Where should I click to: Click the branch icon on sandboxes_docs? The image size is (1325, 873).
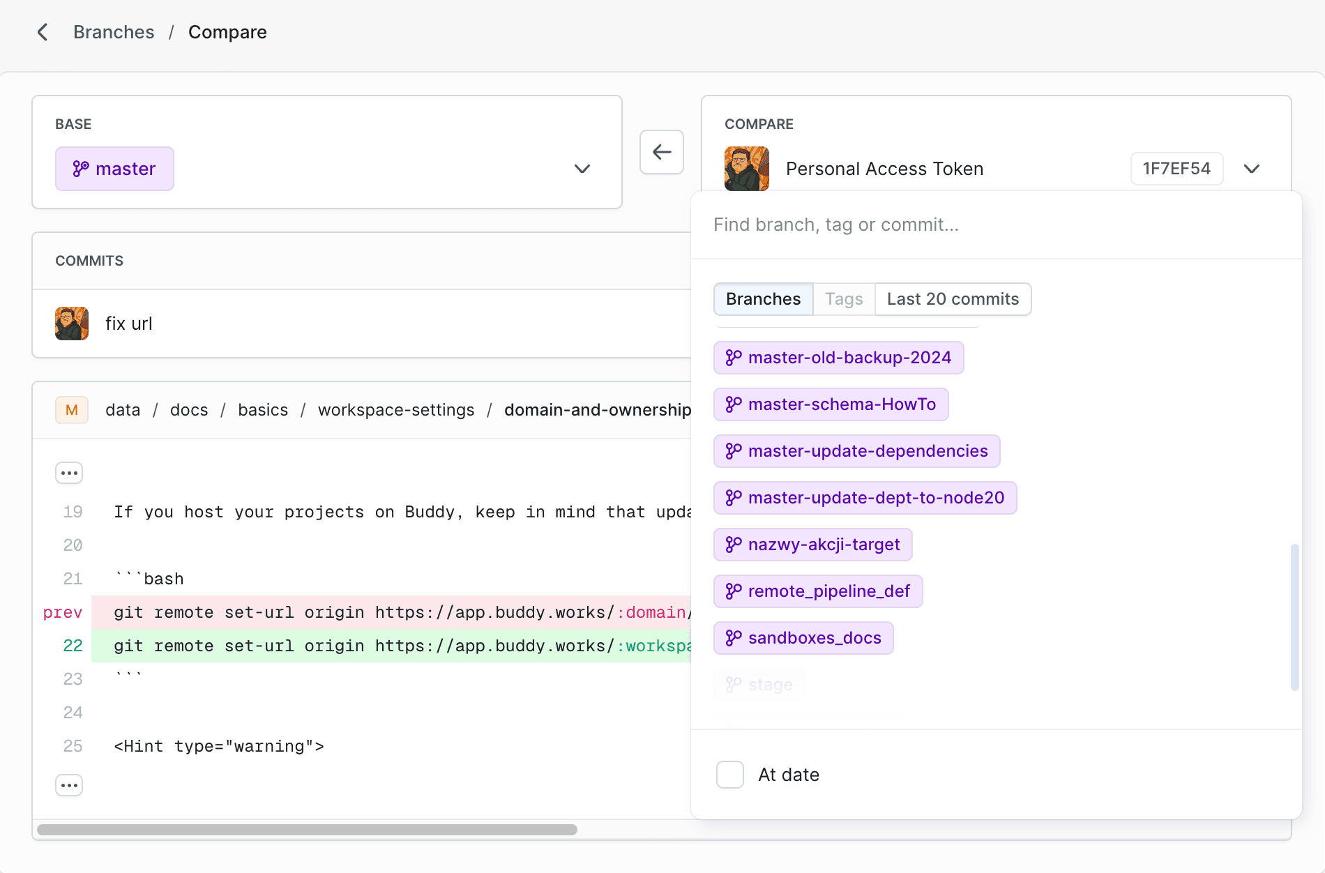[x=734, y=638]
